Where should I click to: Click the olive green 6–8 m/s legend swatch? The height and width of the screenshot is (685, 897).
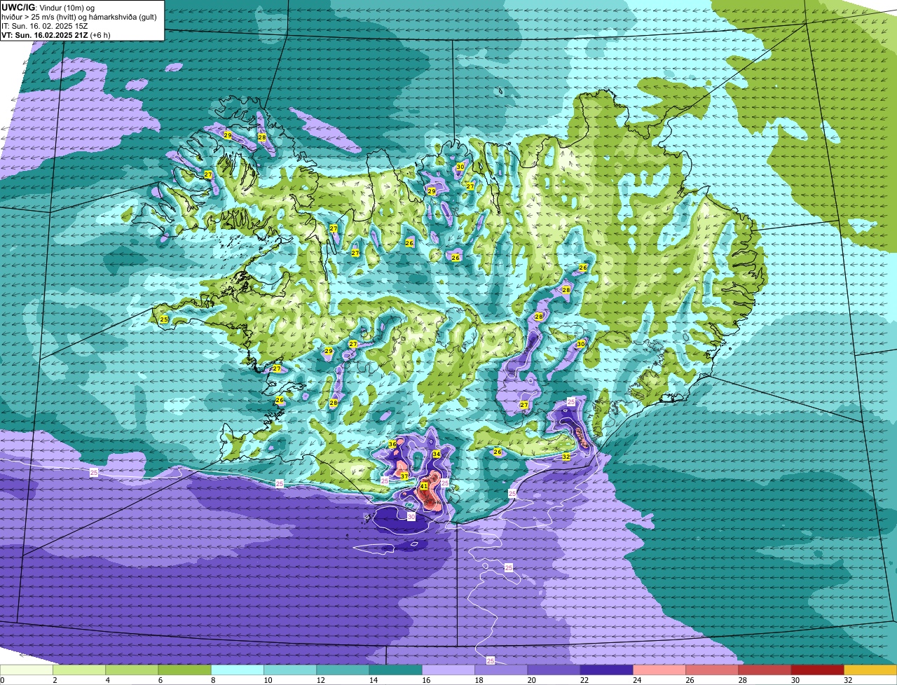[184, 670]
